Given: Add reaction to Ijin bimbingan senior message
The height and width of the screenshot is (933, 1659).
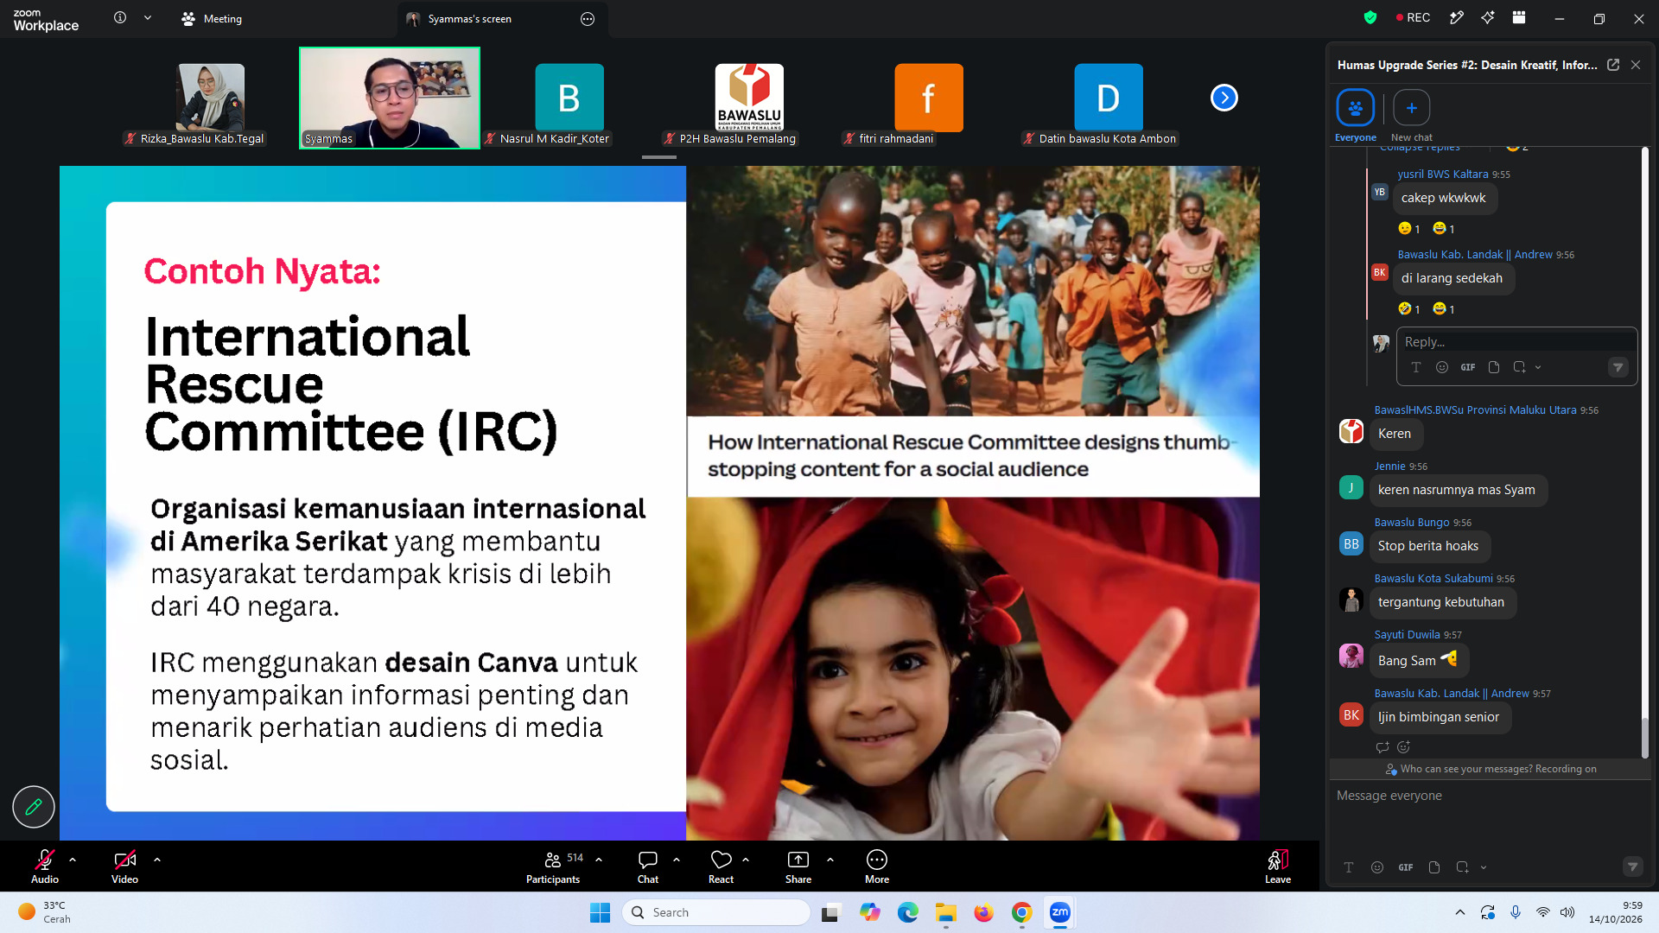Looking at the screenshot, I should click(x=1404, y=747).
